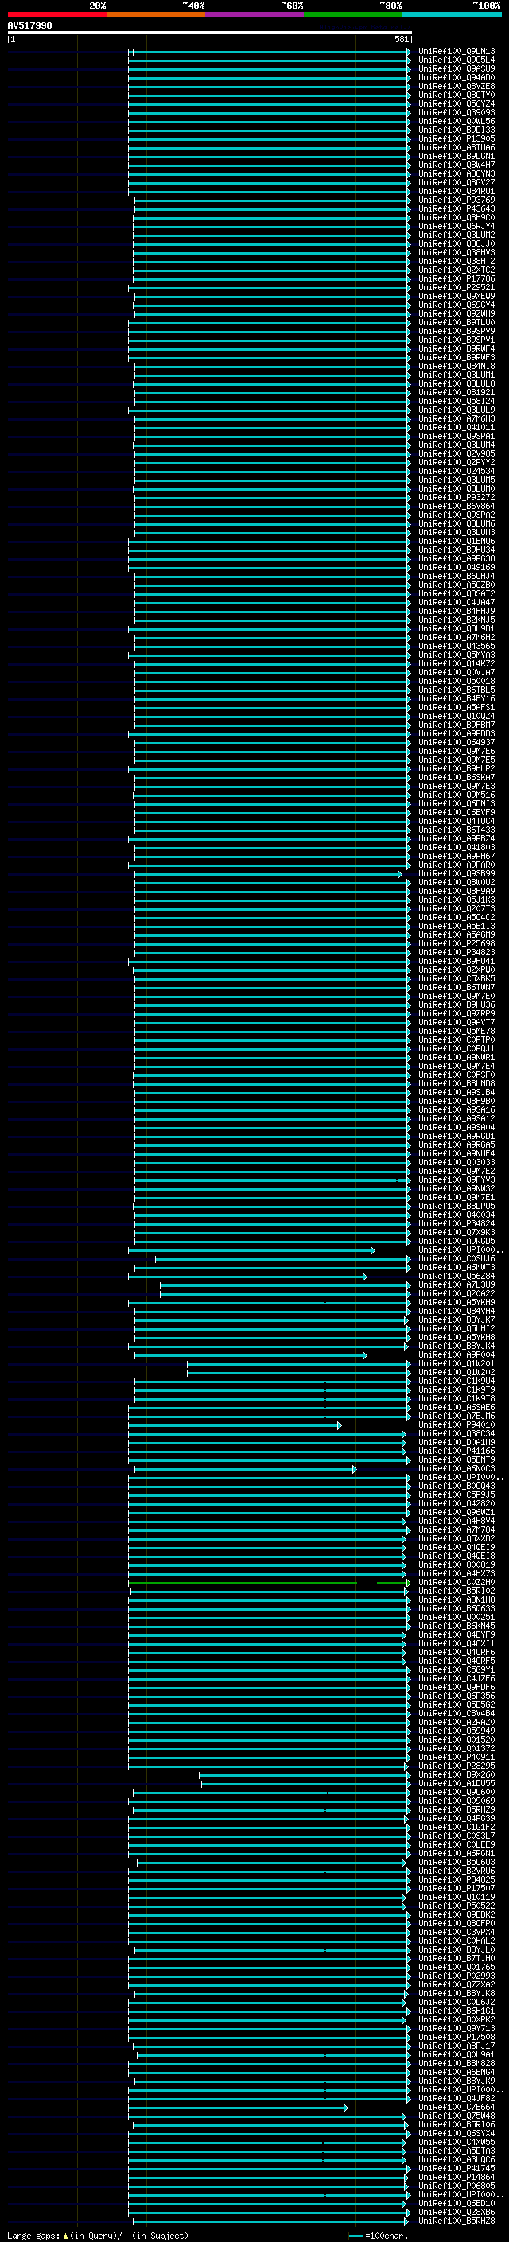Click hit label UniRef100_P41166
509x2242 pixels.
click(x=457, y=1451)
